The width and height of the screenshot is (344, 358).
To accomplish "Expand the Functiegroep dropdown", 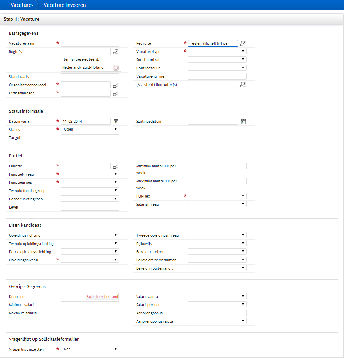I will tap(90, 182).
